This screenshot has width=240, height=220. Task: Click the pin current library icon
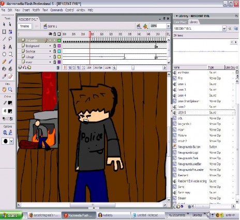[x=230, y=29]
